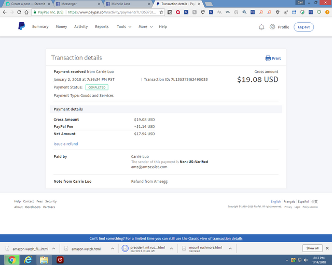The image size is (332, 265).
Task: Open options for president mt rus...html download
Action: tap(171, 249)
